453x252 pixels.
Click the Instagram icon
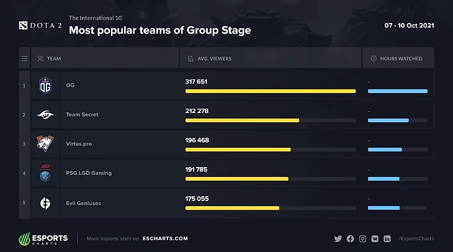[363, 238]
